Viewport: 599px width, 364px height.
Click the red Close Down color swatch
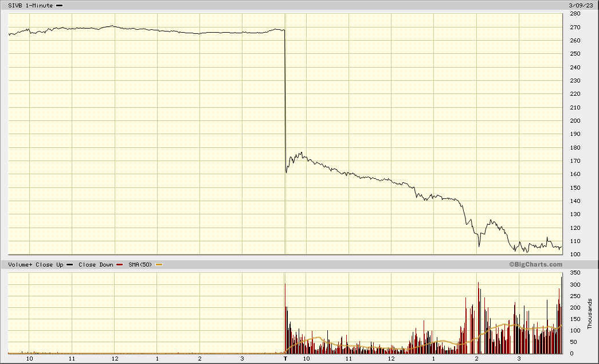[120, 265]
